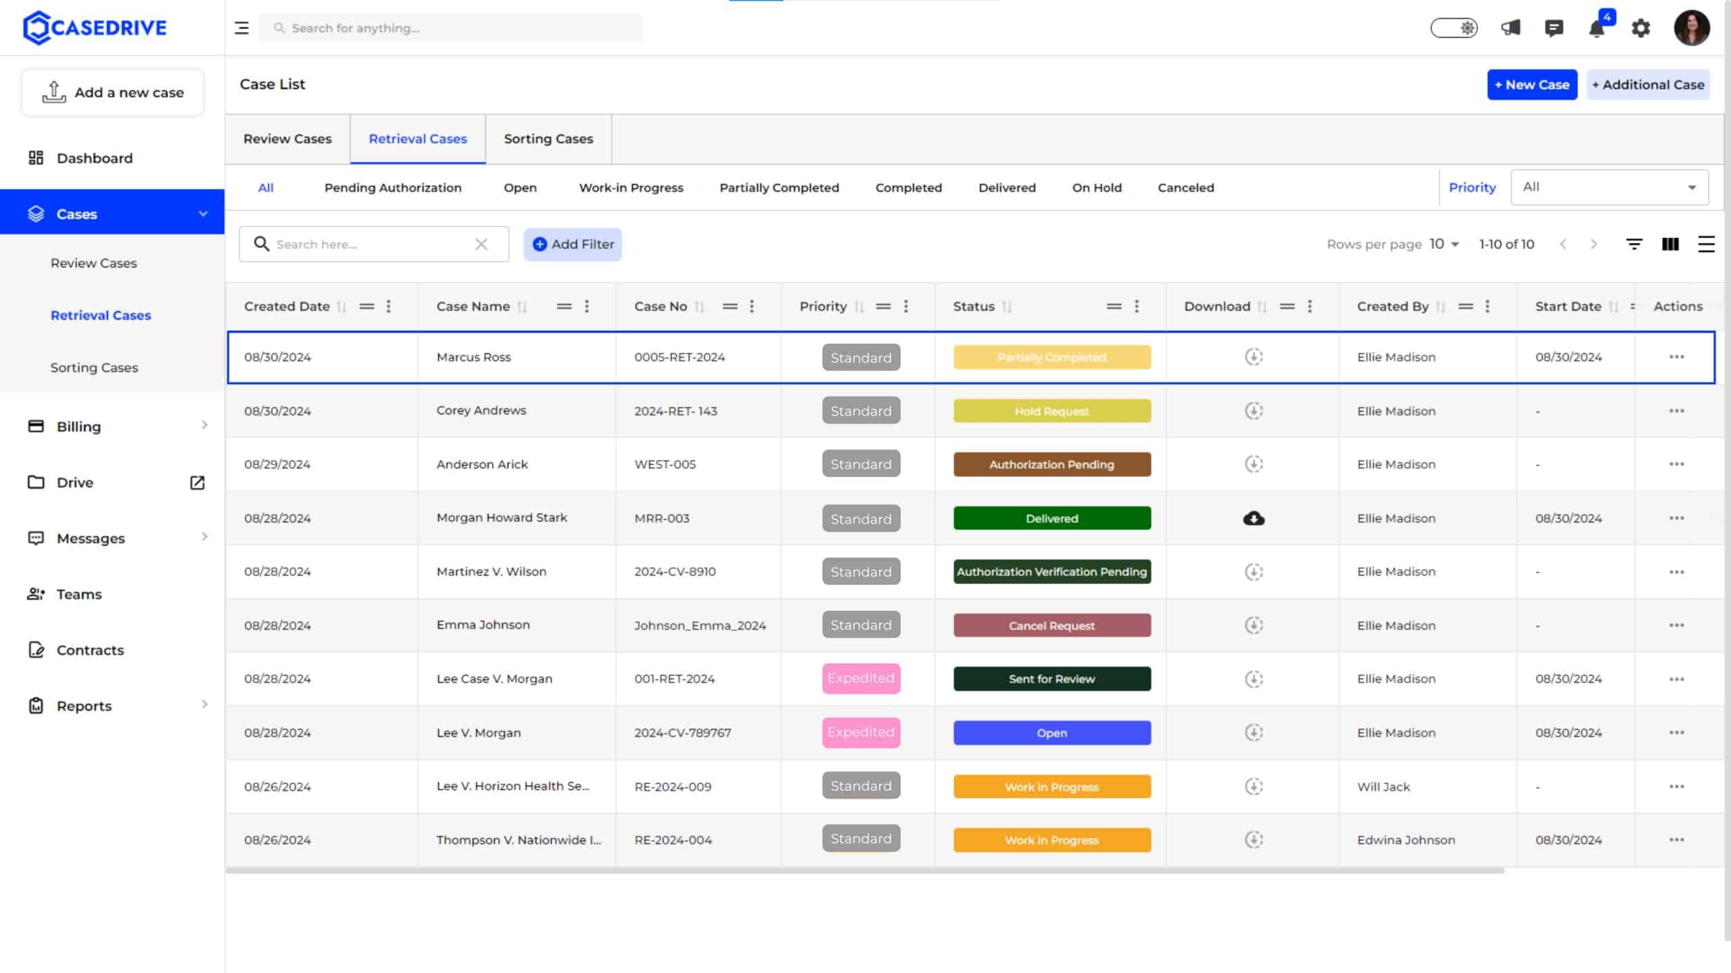1731x973 pixels.
Task: Sort by Status column
Action: coord(1007,307)
